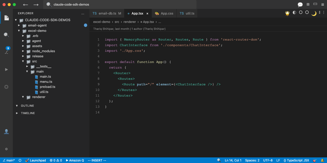327x163 pixels.
Task: Click the crescent moon icon in editor toolbar
Action: tap(314, 13)
